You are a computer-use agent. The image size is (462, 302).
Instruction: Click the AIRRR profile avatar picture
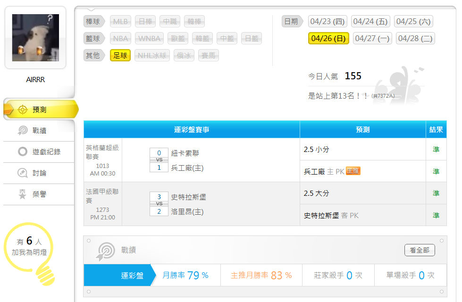click(x=35, y=38)
